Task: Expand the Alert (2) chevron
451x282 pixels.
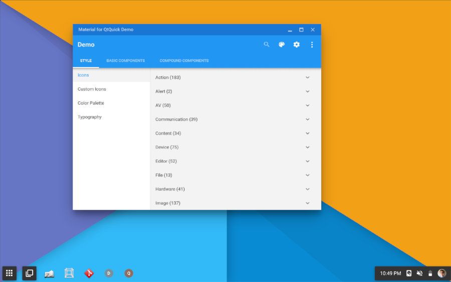Action: (x=308, y=91)
